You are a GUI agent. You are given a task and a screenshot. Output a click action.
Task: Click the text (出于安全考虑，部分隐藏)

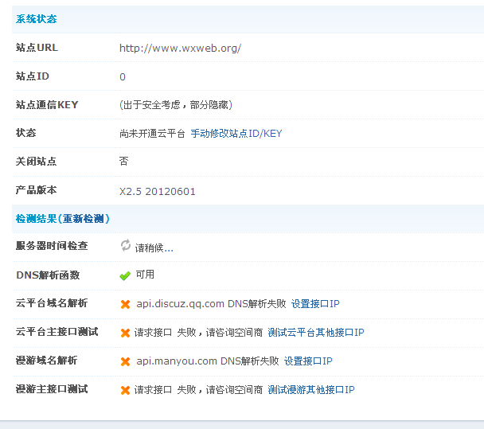point(176,105)
